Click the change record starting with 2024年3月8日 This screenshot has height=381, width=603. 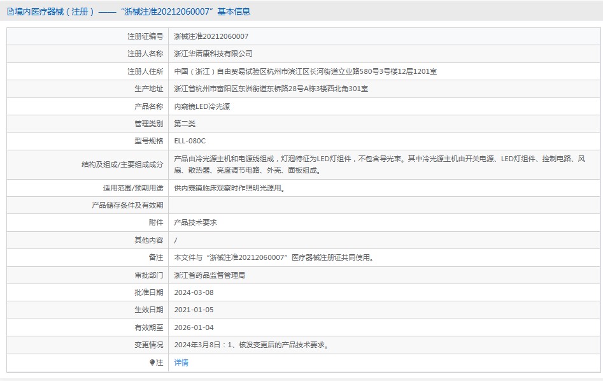point(252,345)
